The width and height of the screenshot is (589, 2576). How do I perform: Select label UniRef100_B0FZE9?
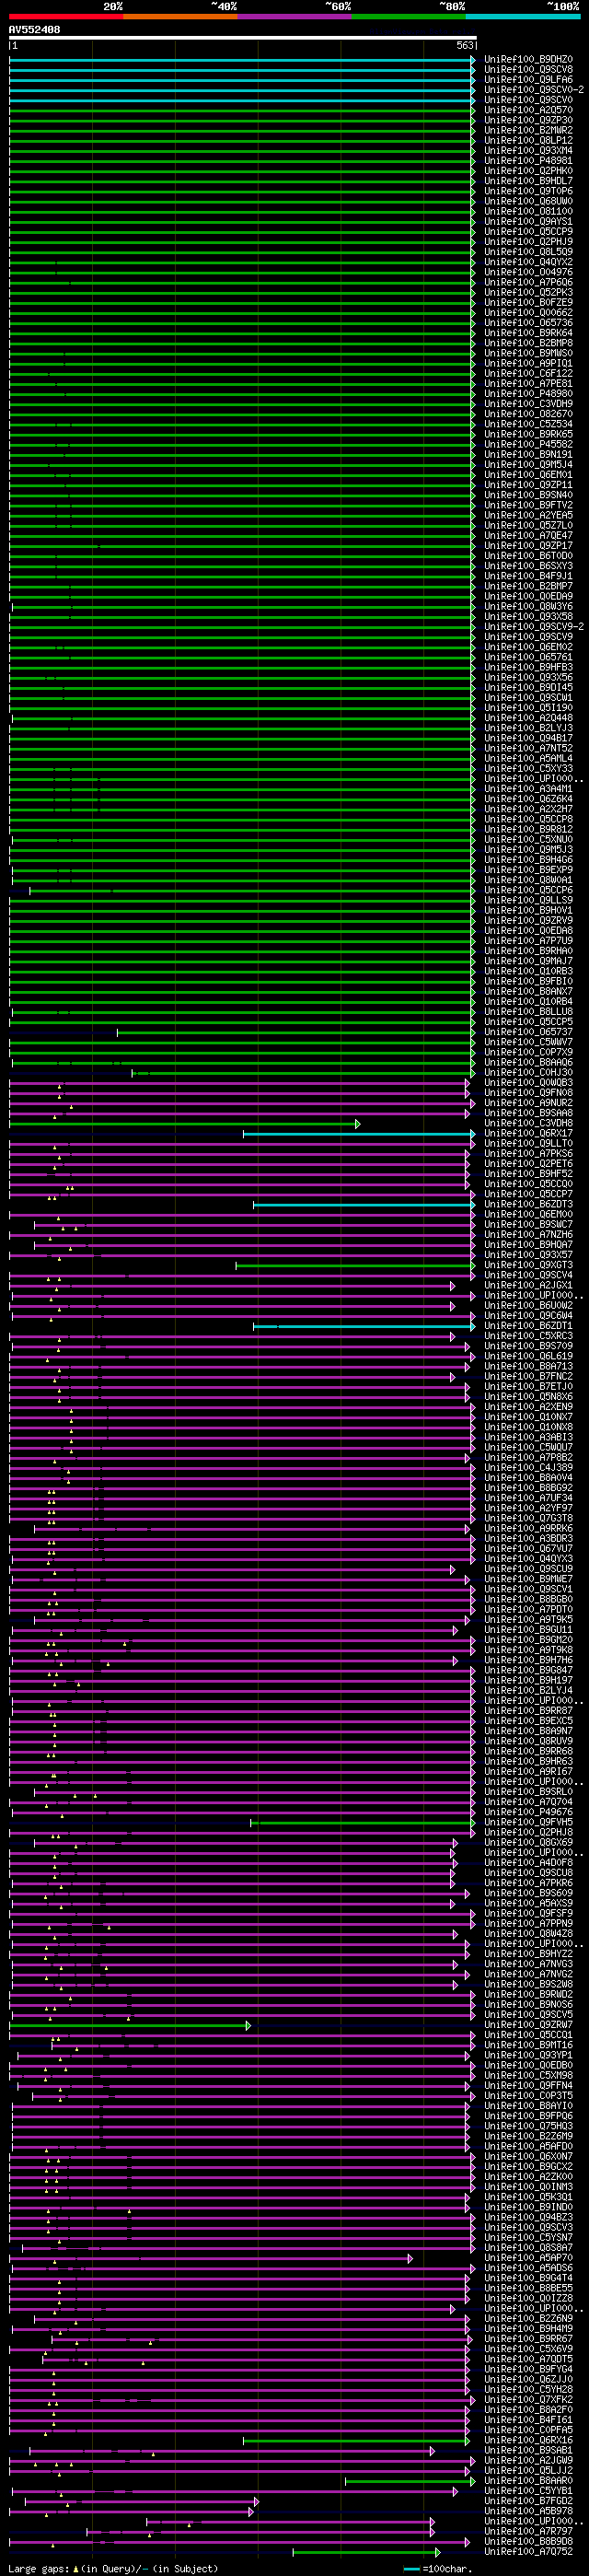(x=529, y=303)
